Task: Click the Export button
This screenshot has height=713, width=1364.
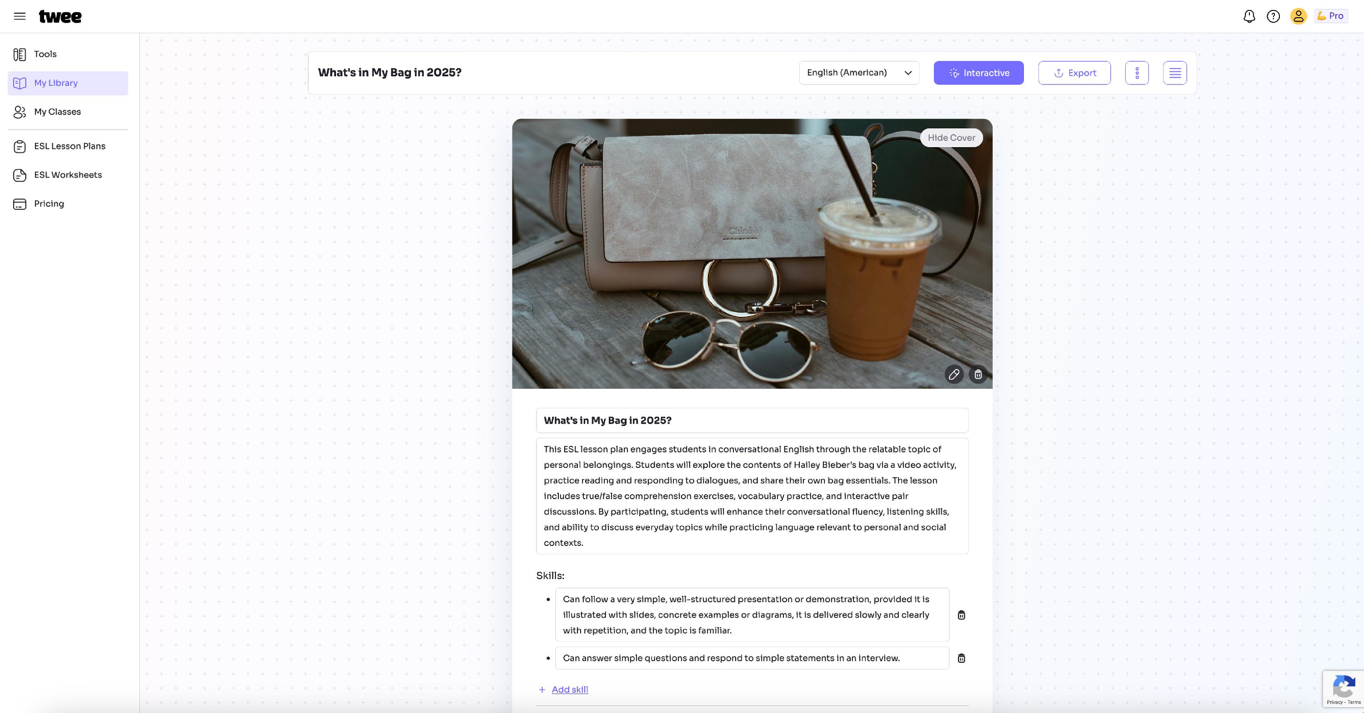Action: (1074, 73)
